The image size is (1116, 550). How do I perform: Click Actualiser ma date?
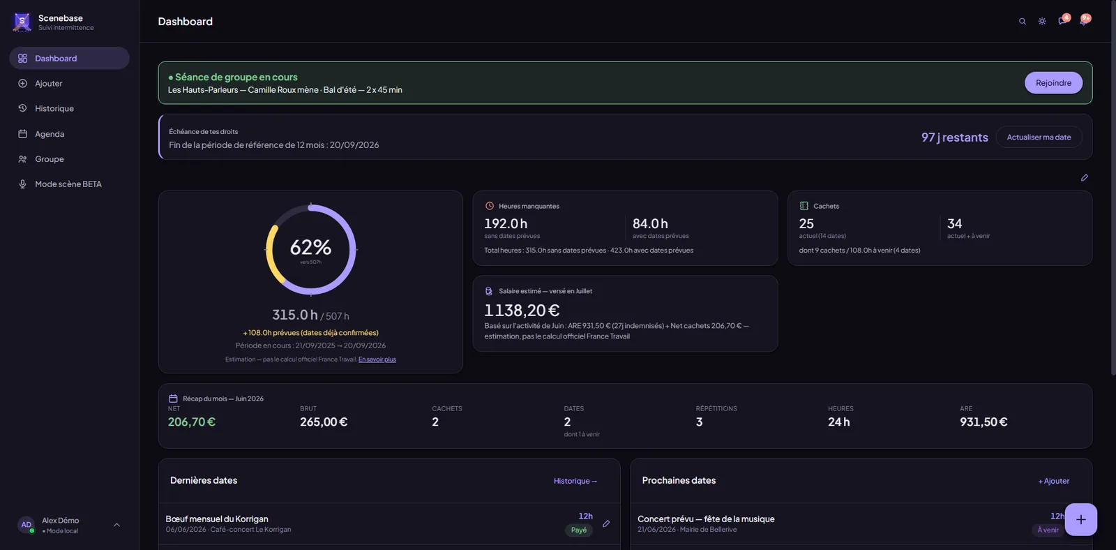pos(1039,137)
